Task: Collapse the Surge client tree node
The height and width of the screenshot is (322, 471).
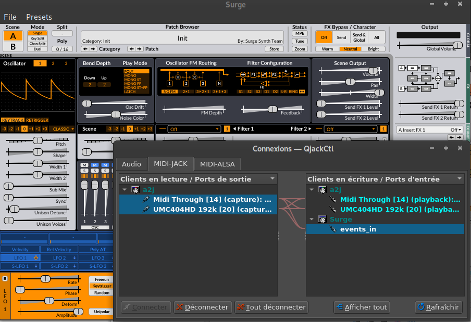Action: (311, 220)
